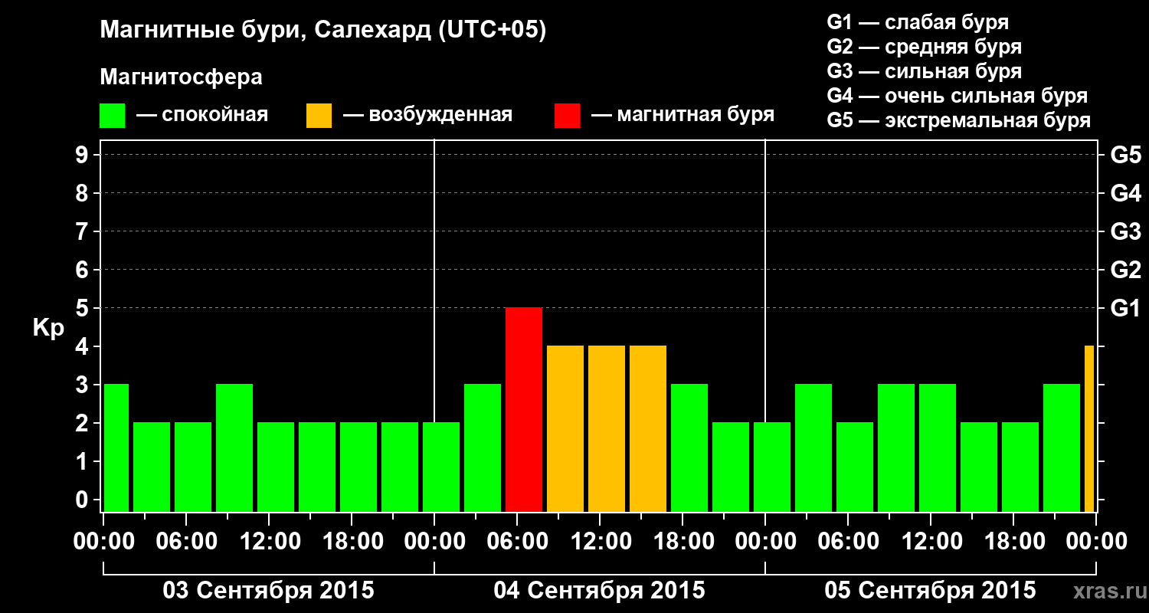
Task: Click the '06:00' tick label above 04 Сентября
Action: (517, 541)
